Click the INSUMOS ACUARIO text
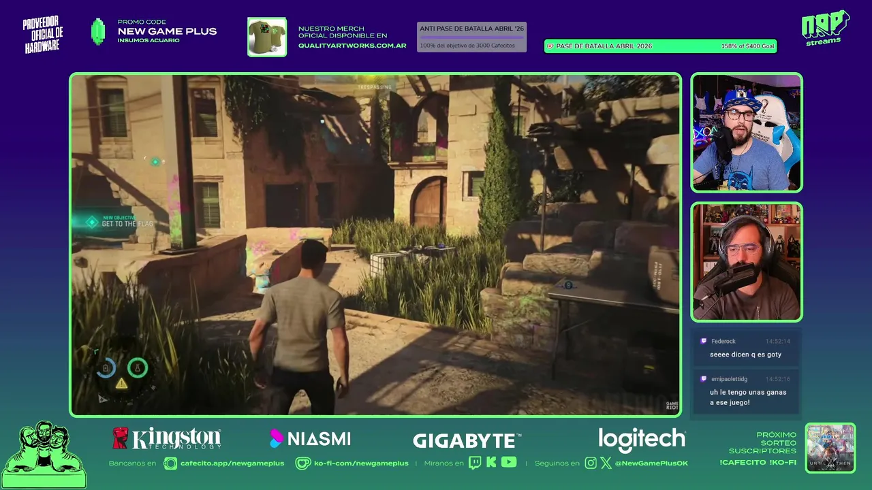872x490 pixels. (149, 41)
